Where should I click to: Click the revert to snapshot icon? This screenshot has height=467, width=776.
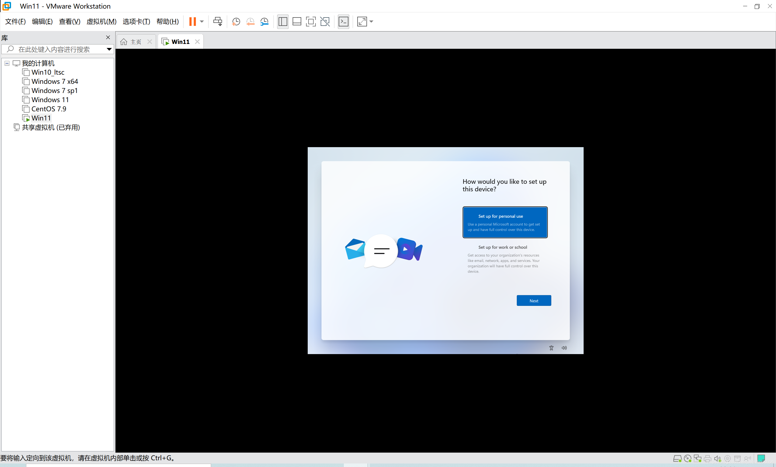point(250,21)
